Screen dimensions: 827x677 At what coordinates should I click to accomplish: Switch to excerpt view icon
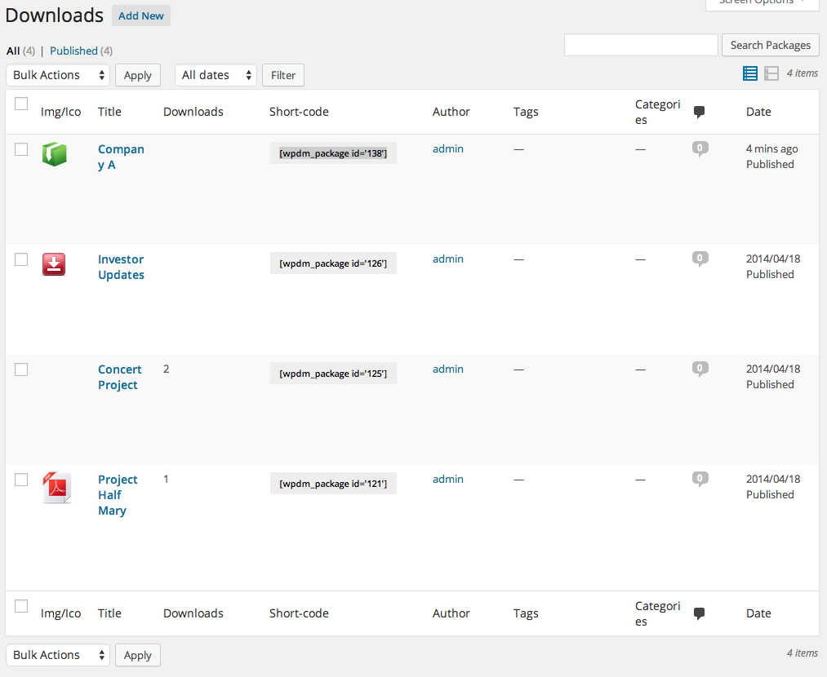coord(771,73)
